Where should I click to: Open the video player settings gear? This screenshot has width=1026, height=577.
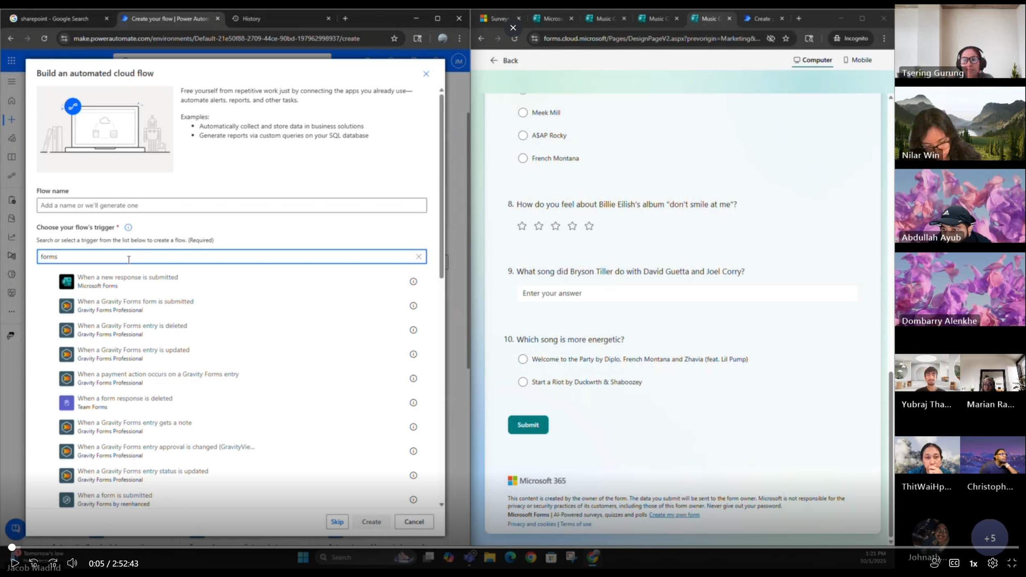(992, 563)
